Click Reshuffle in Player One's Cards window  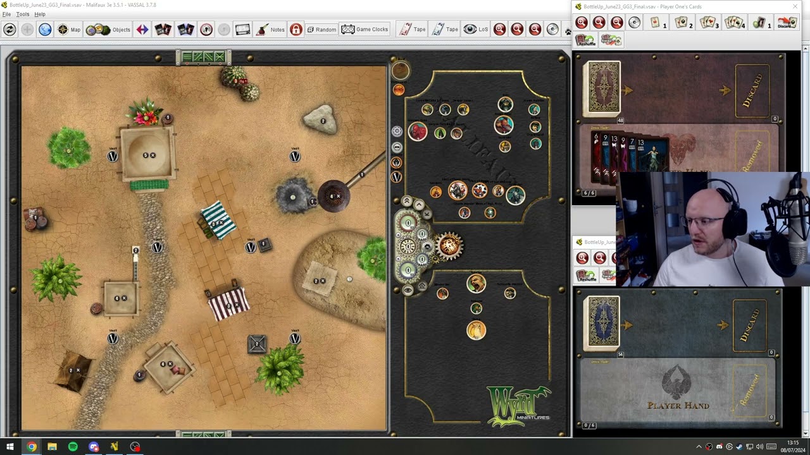(x=585, y=40)
